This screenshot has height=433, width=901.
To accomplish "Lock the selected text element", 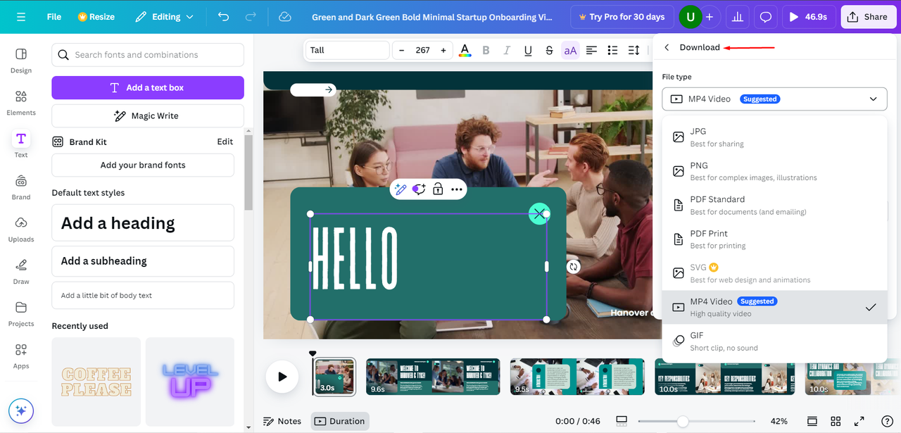I will coord(438,189).
